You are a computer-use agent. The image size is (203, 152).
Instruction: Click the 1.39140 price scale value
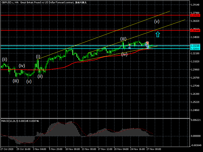click(x=195, y=5)
